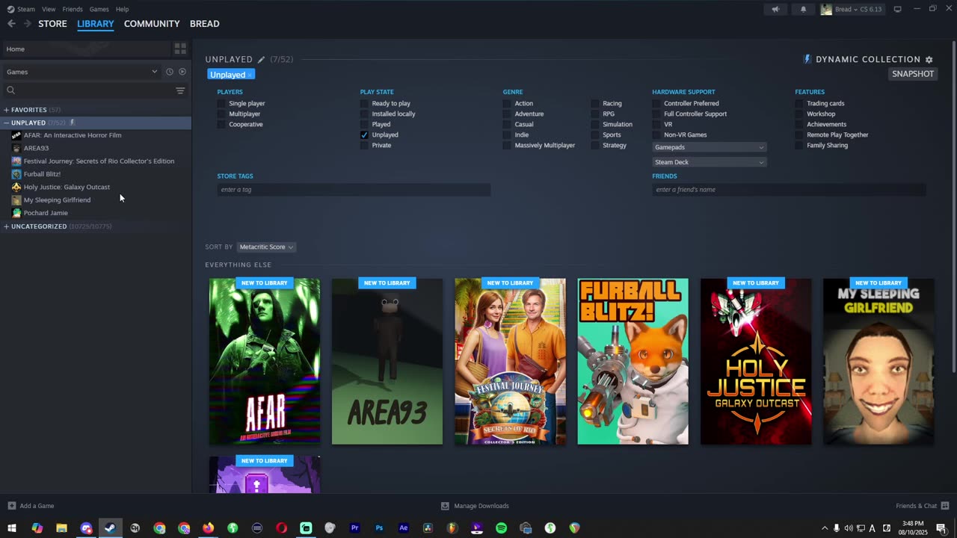Click the library search magnifier icon
The image size is (957, 538).
10,90
